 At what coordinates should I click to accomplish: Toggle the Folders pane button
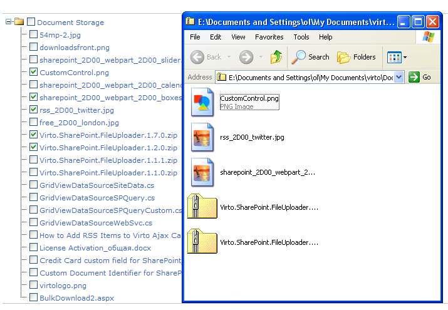click(x=357, y=57)
